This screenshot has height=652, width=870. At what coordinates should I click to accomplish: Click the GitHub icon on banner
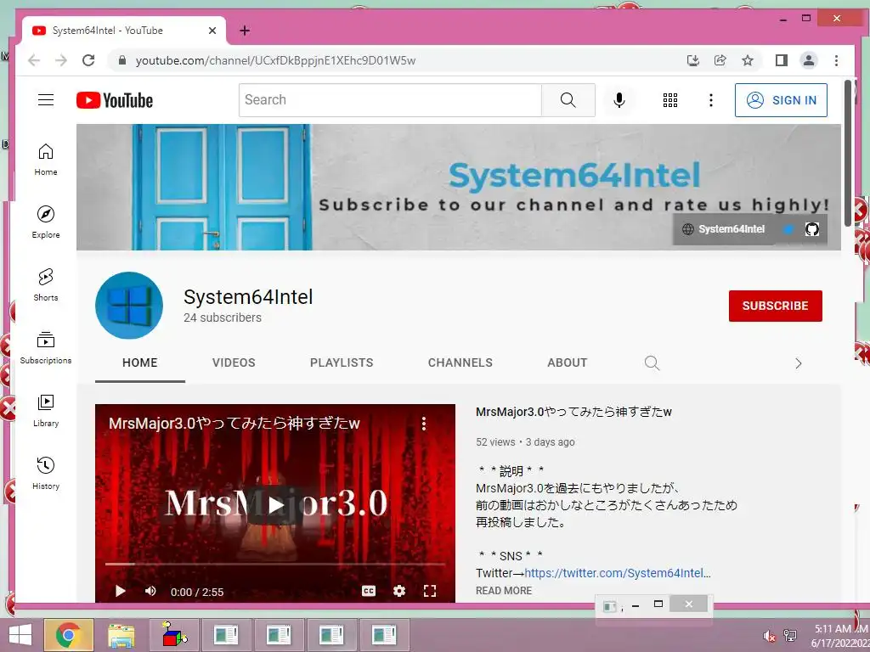coord(811,229)
